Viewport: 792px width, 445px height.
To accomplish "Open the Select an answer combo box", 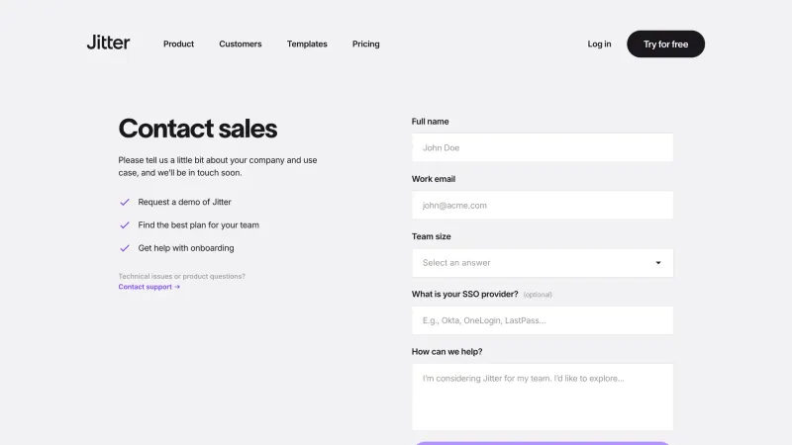I will [542, 263].
